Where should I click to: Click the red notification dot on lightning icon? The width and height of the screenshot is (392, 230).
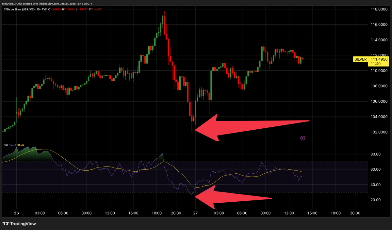point(305,137)
